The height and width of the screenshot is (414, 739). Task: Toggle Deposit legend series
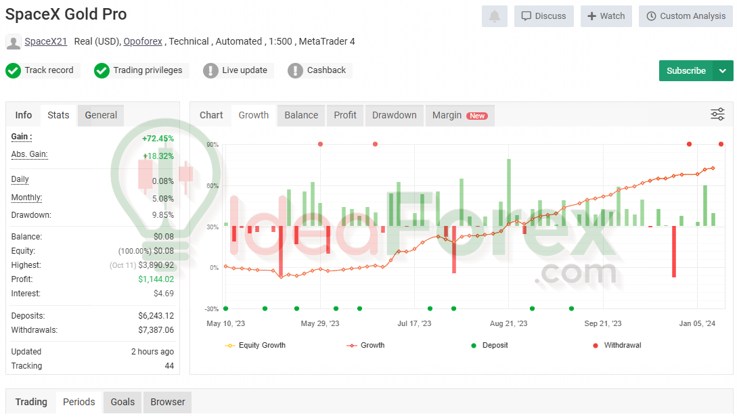pyautogui.click(x=489, y=345)
